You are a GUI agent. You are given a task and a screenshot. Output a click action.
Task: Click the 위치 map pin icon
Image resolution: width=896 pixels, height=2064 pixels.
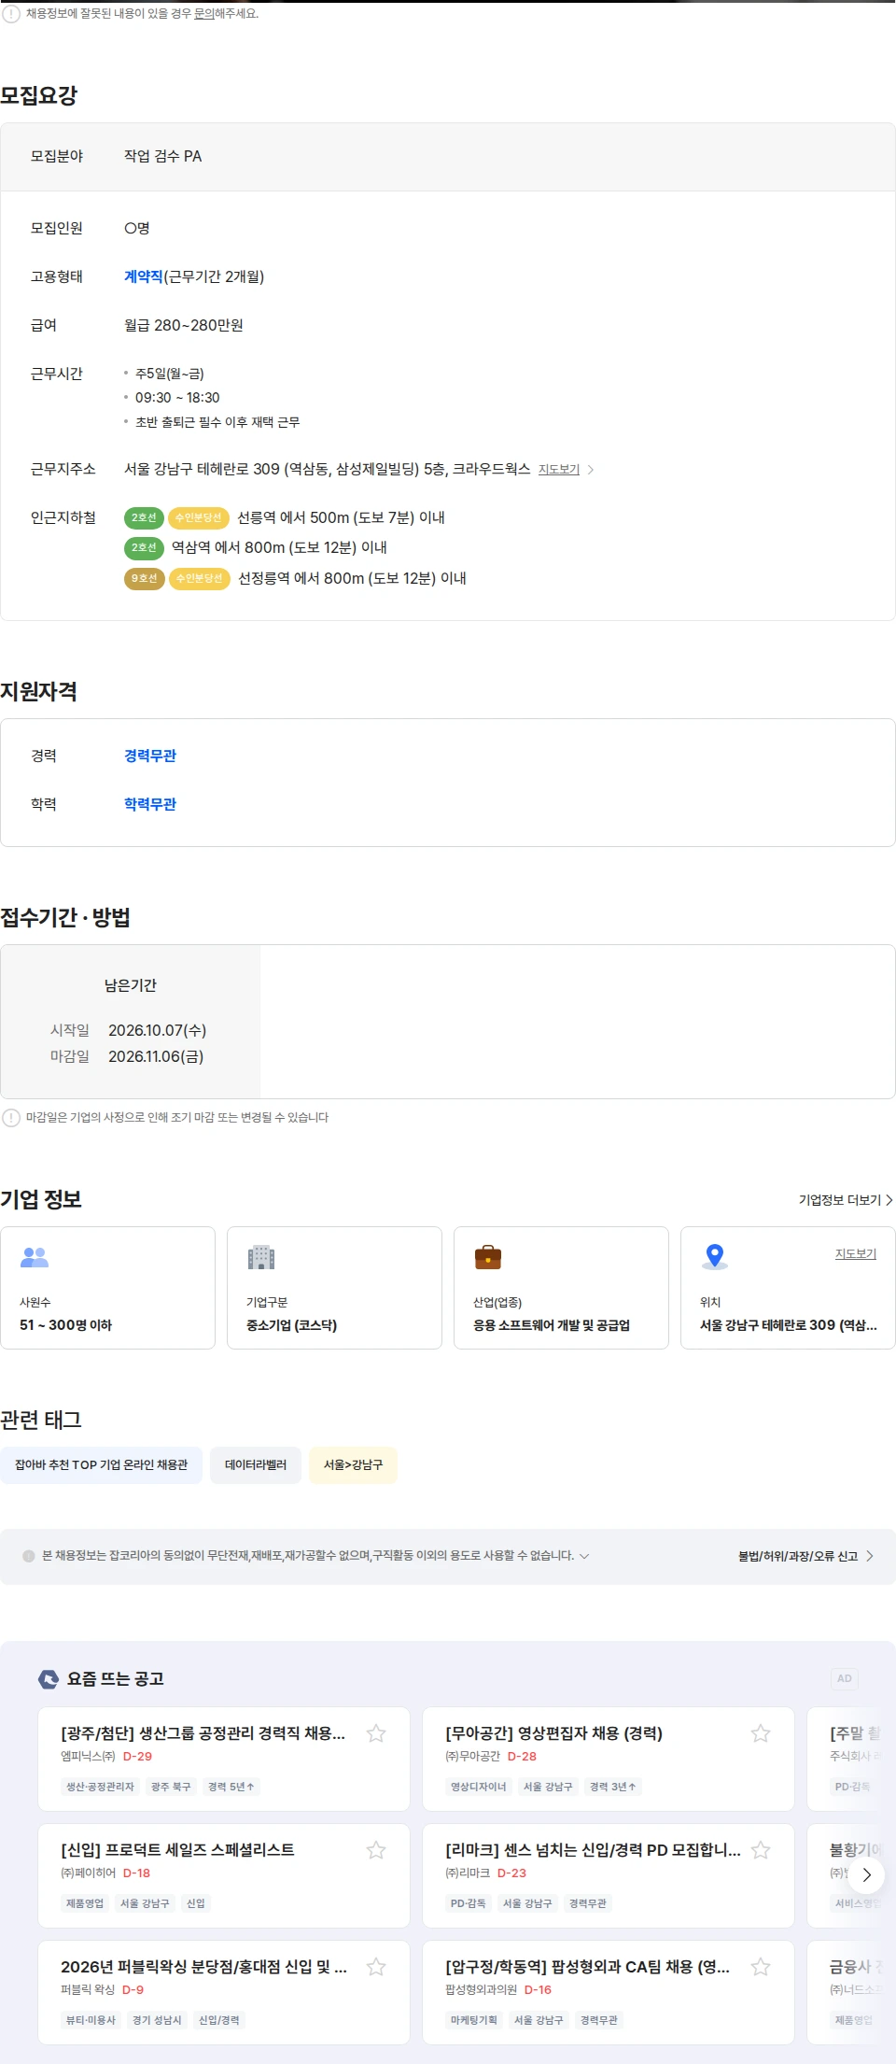click(715, 1257)
